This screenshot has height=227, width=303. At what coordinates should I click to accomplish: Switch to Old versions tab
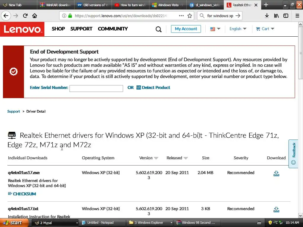click(x=93, y=5)
